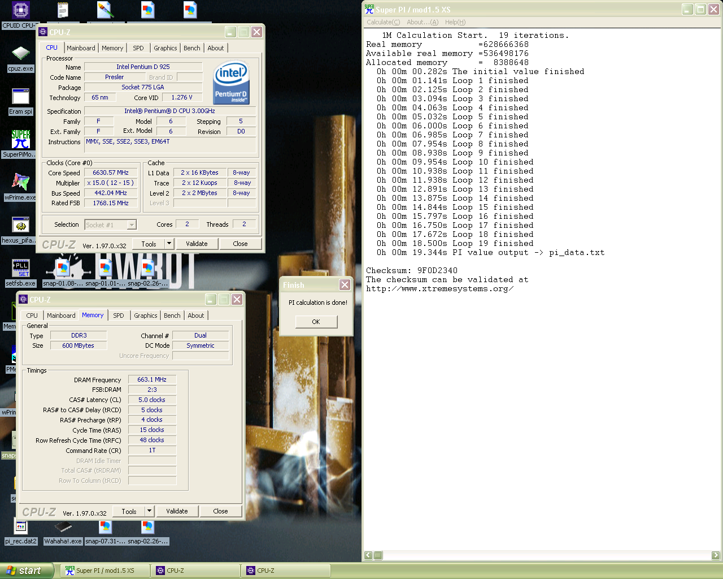Image resolution: width=723 pixels, height=579 pixels.
Task: Open Bench tab in upper CPU-Z
Action: [x=192, y=48]
